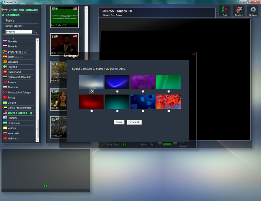261x201 pixels.
Task: Select the teal background radio button
Action: (117, 111)
